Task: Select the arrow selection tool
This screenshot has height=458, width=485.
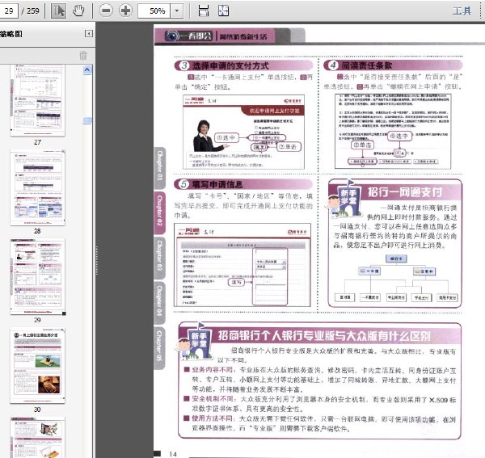Action: 58,11
